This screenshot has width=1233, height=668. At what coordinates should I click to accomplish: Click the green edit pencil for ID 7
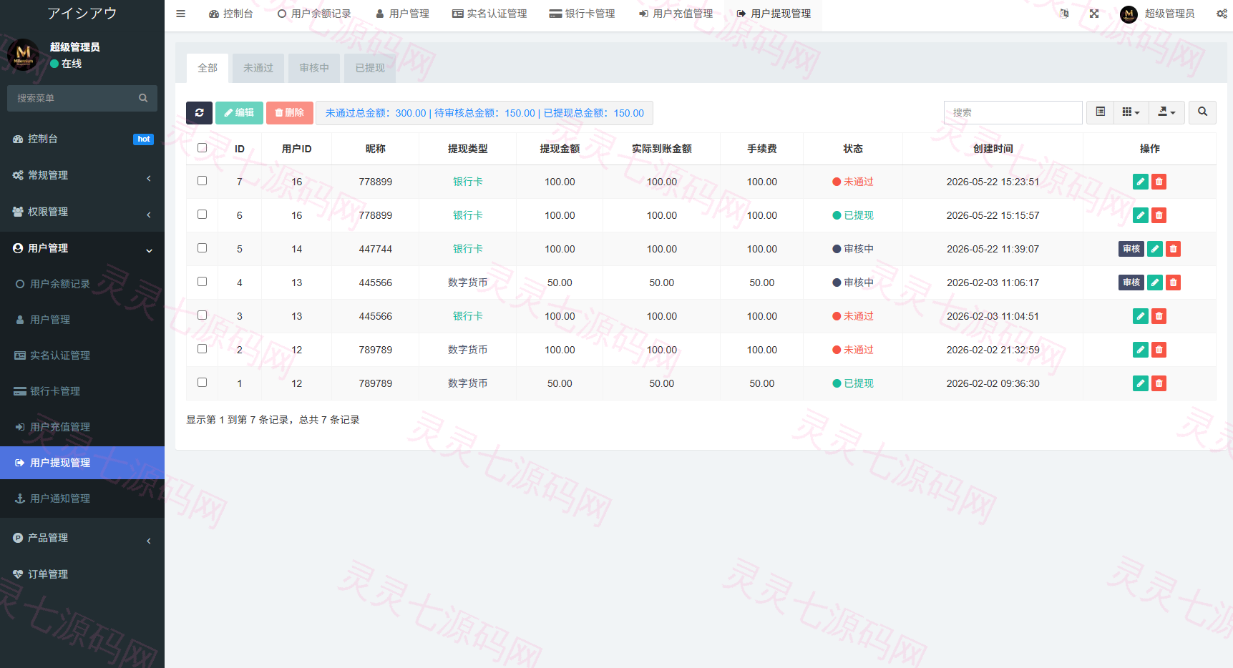pos(1141,182)
